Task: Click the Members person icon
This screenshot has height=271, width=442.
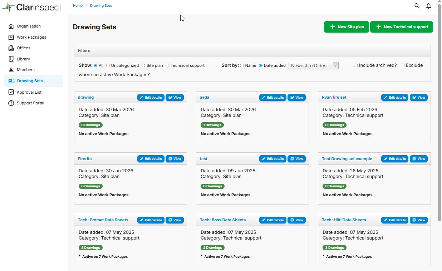Action: pyautogui.click(x=11, y=70)
